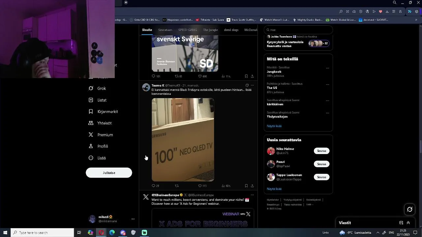422x237 pixels.
Task: Reply to Teemu K's post
Action: tap(155, 186)
